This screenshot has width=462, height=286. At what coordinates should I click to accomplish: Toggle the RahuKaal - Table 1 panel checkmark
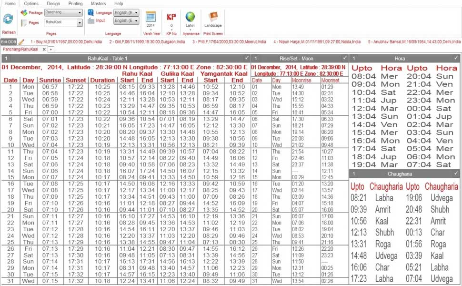coord(247,58)
